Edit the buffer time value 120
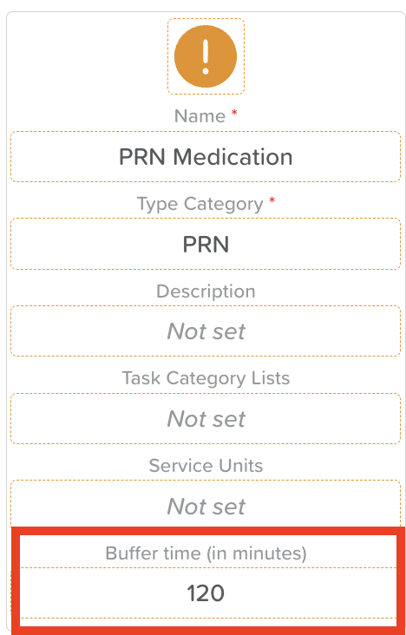 (206, 592)
